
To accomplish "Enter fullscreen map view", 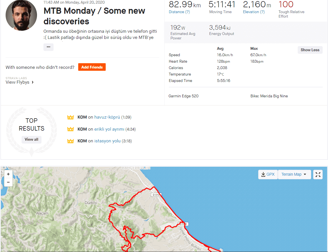I will (x=318, y=174).
